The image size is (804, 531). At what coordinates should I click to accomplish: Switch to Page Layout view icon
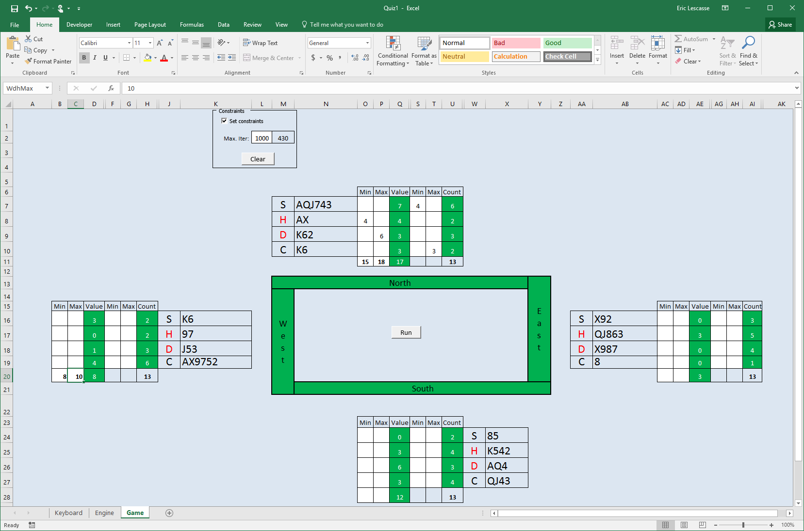684,525
